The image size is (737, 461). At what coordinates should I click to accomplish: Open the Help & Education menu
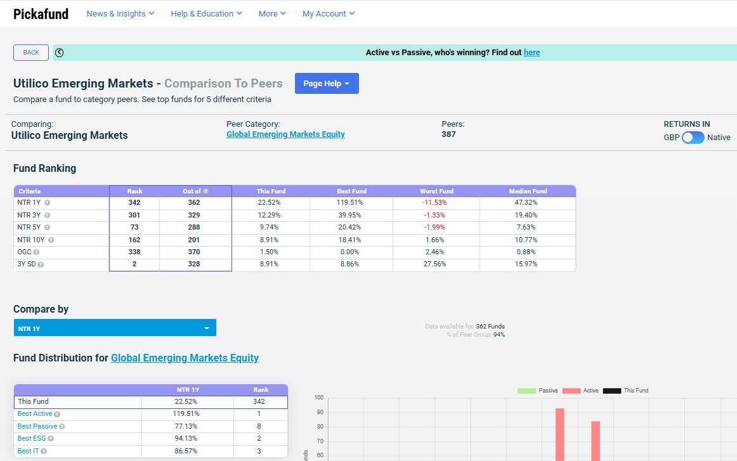[x=206, y=13]
